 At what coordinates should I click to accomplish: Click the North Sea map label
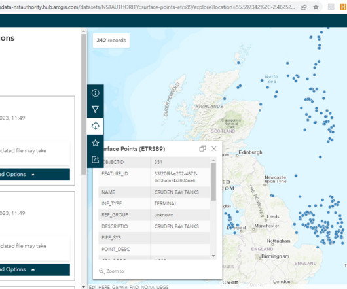point(271,79)
